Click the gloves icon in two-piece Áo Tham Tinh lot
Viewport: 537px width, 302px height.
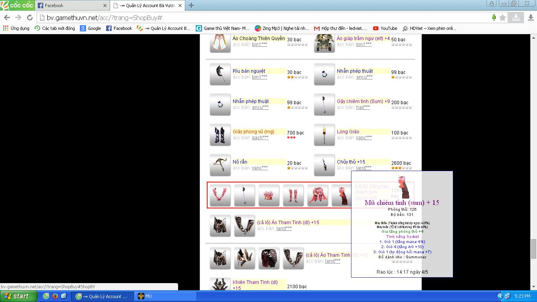245,225
